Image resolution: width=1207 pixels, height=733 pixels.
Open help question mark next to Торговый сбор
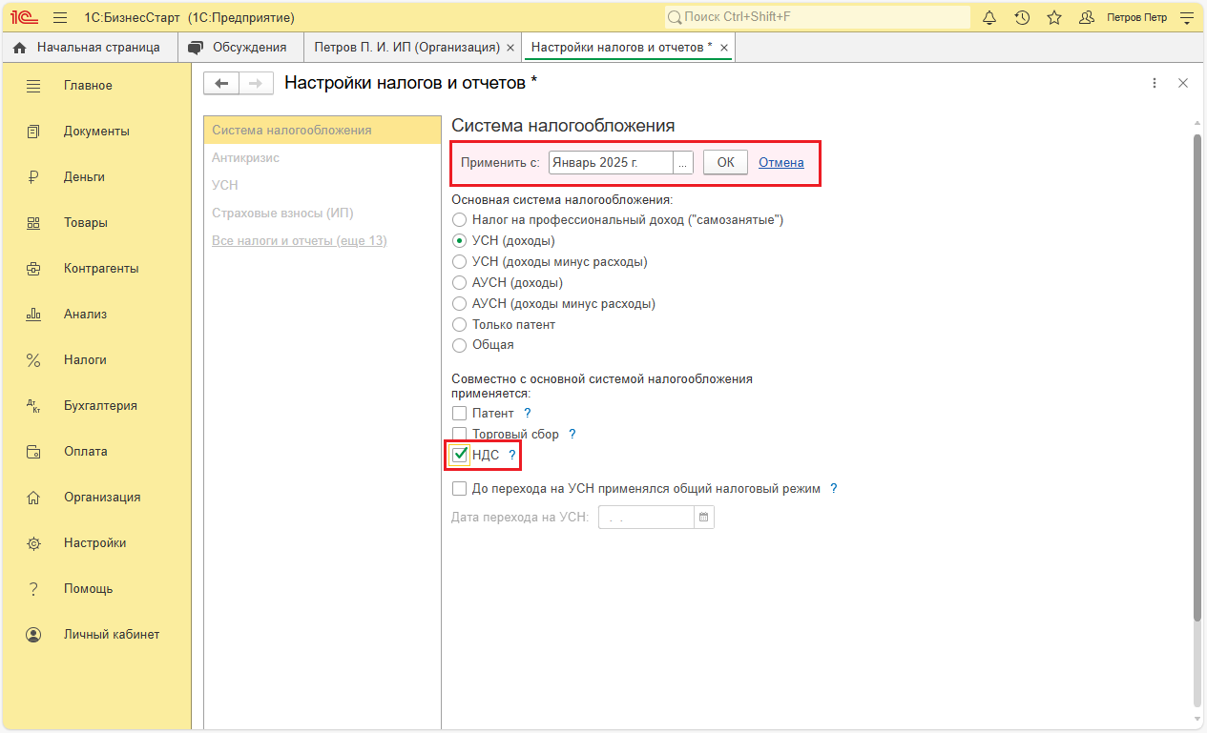click(572, 434)
